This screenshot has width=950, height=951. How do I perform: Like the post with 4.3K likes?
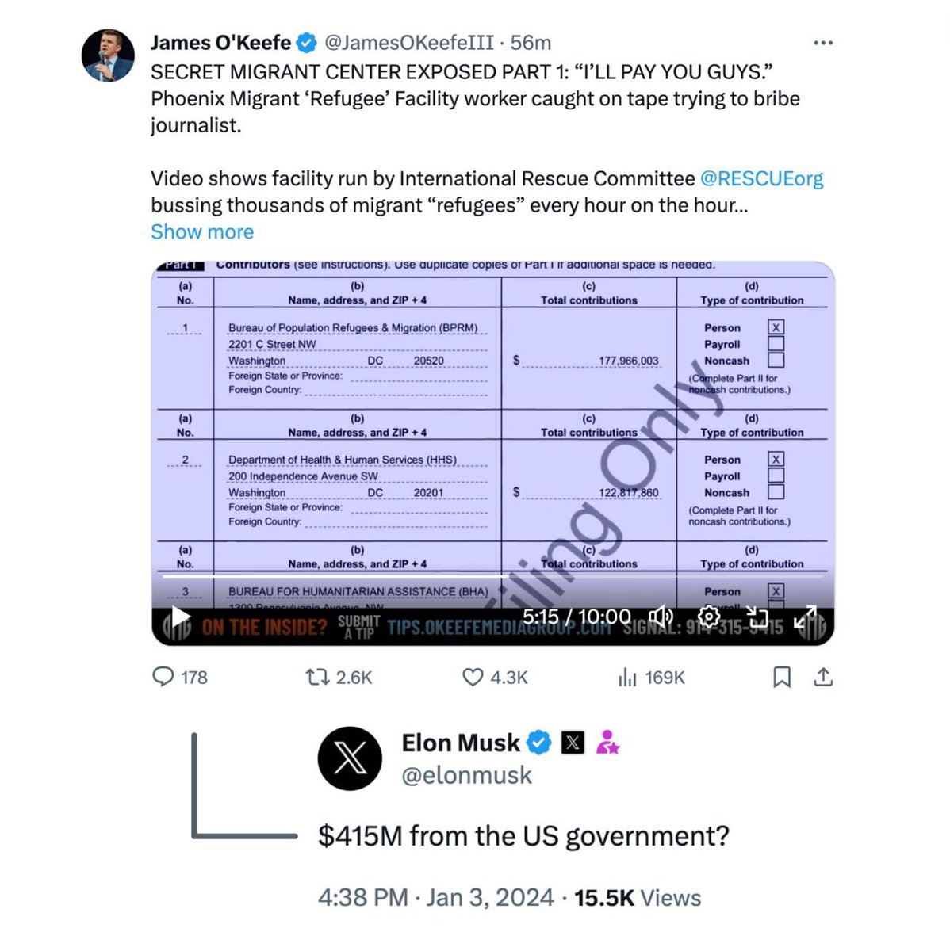click(473, 677)
